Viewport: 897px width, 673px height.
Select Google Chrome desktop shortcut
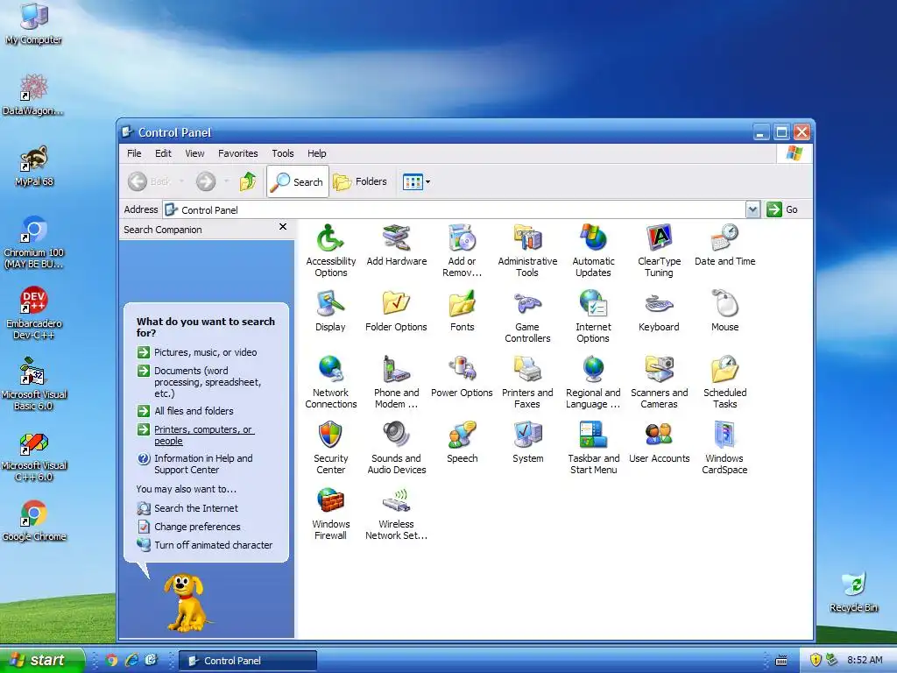point(34,521)
